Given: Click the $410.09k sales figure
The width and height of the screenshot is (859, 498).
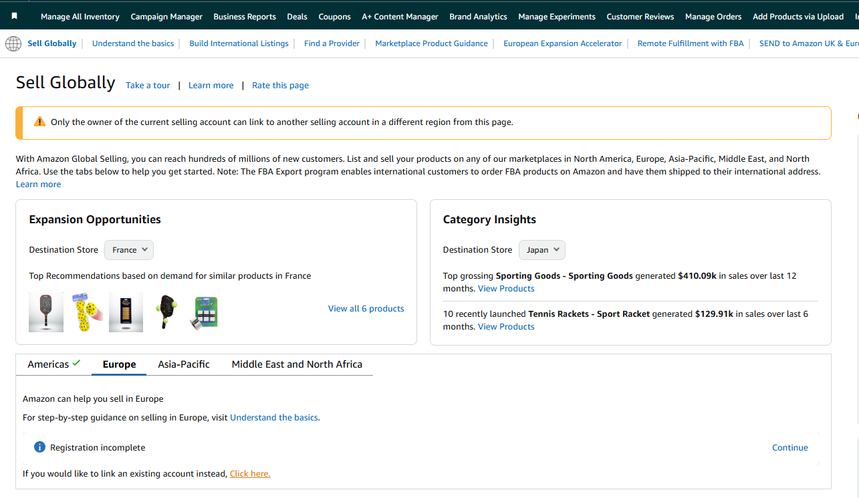Looking at the screenshot, I should [x=697, y=276].
